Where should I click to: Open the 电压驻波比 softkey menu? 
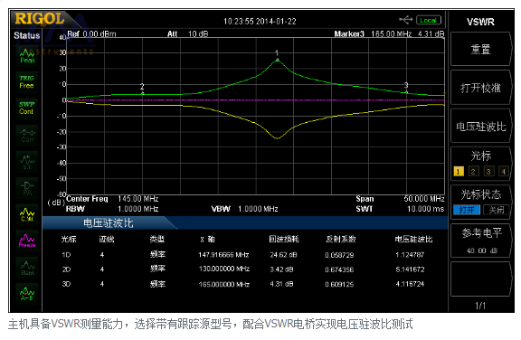tap(480, 127)
